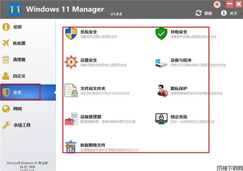Open 文件和文件夹 via the locked document icon

(71, 91)
